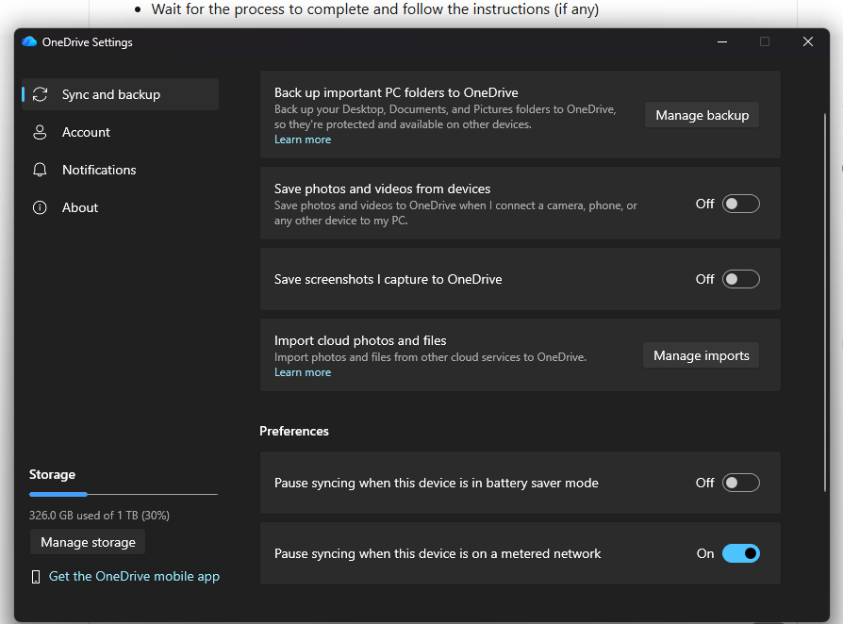843x624 pixels.
Task: Click the settings pane vertical scrollbar
Action: click(825, 303)
